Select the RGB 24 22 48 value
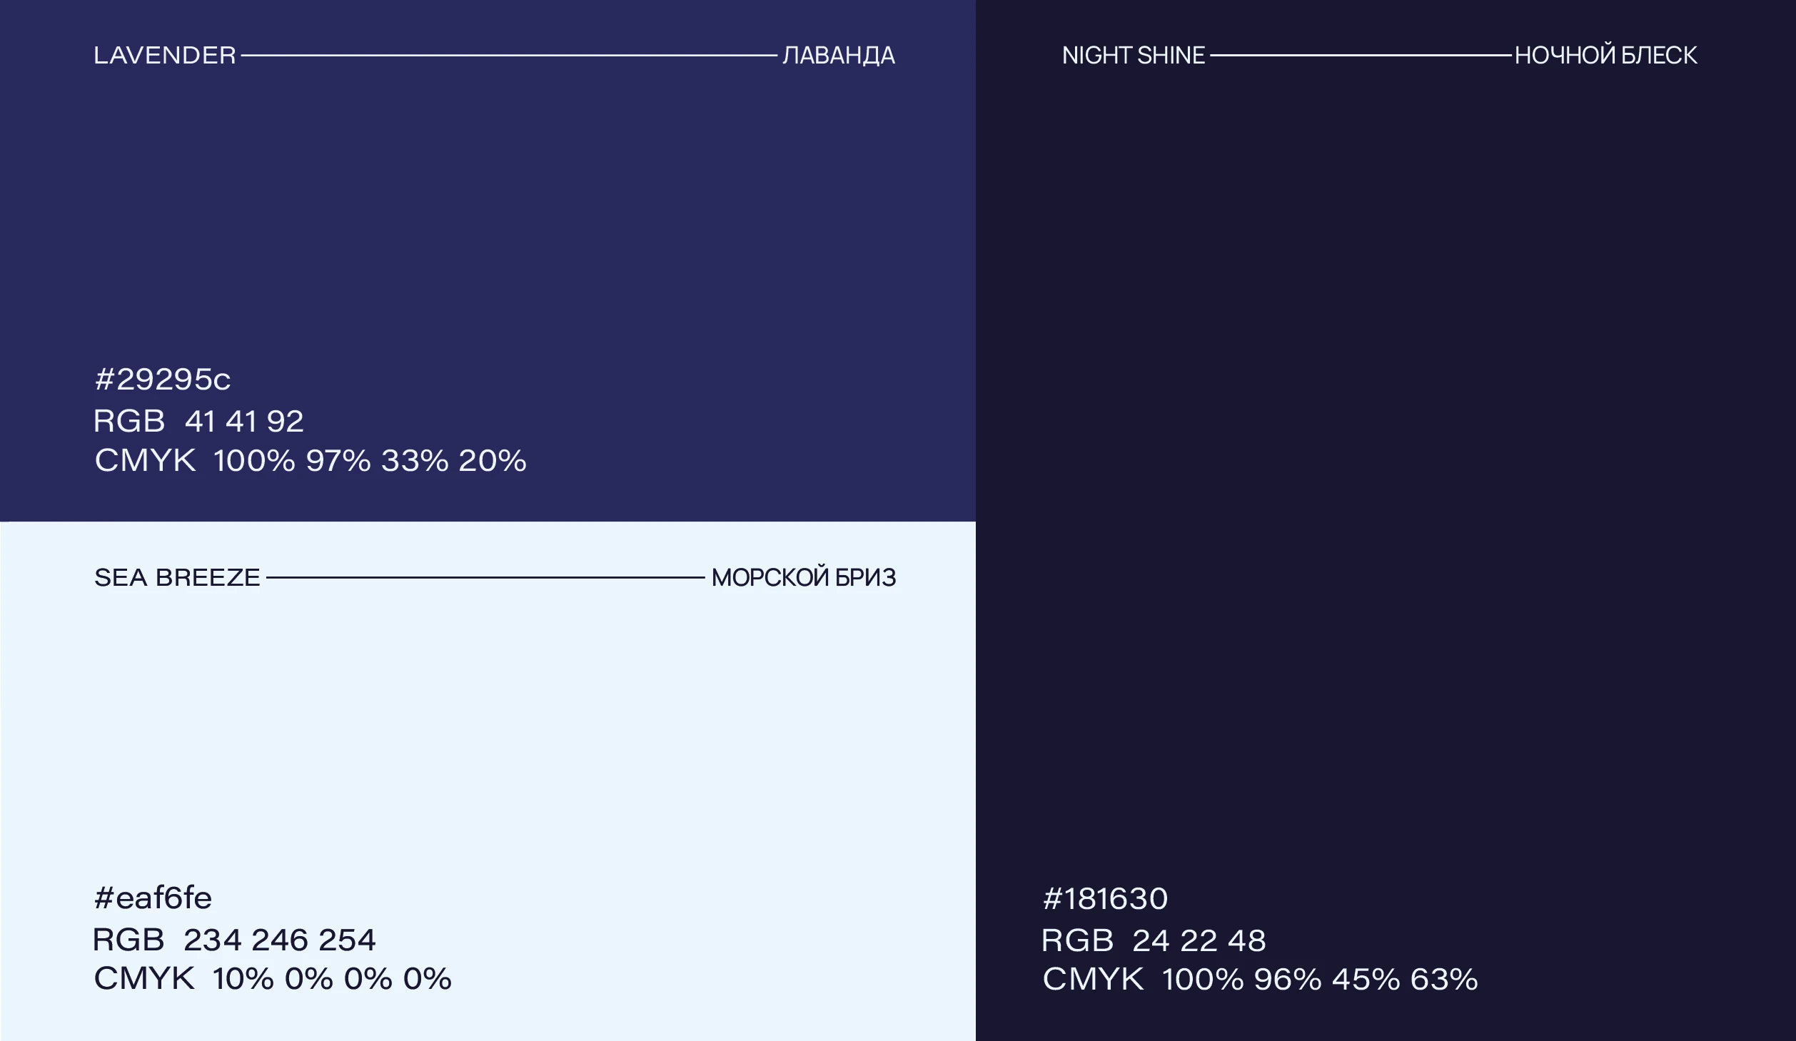 (1154, 940)
